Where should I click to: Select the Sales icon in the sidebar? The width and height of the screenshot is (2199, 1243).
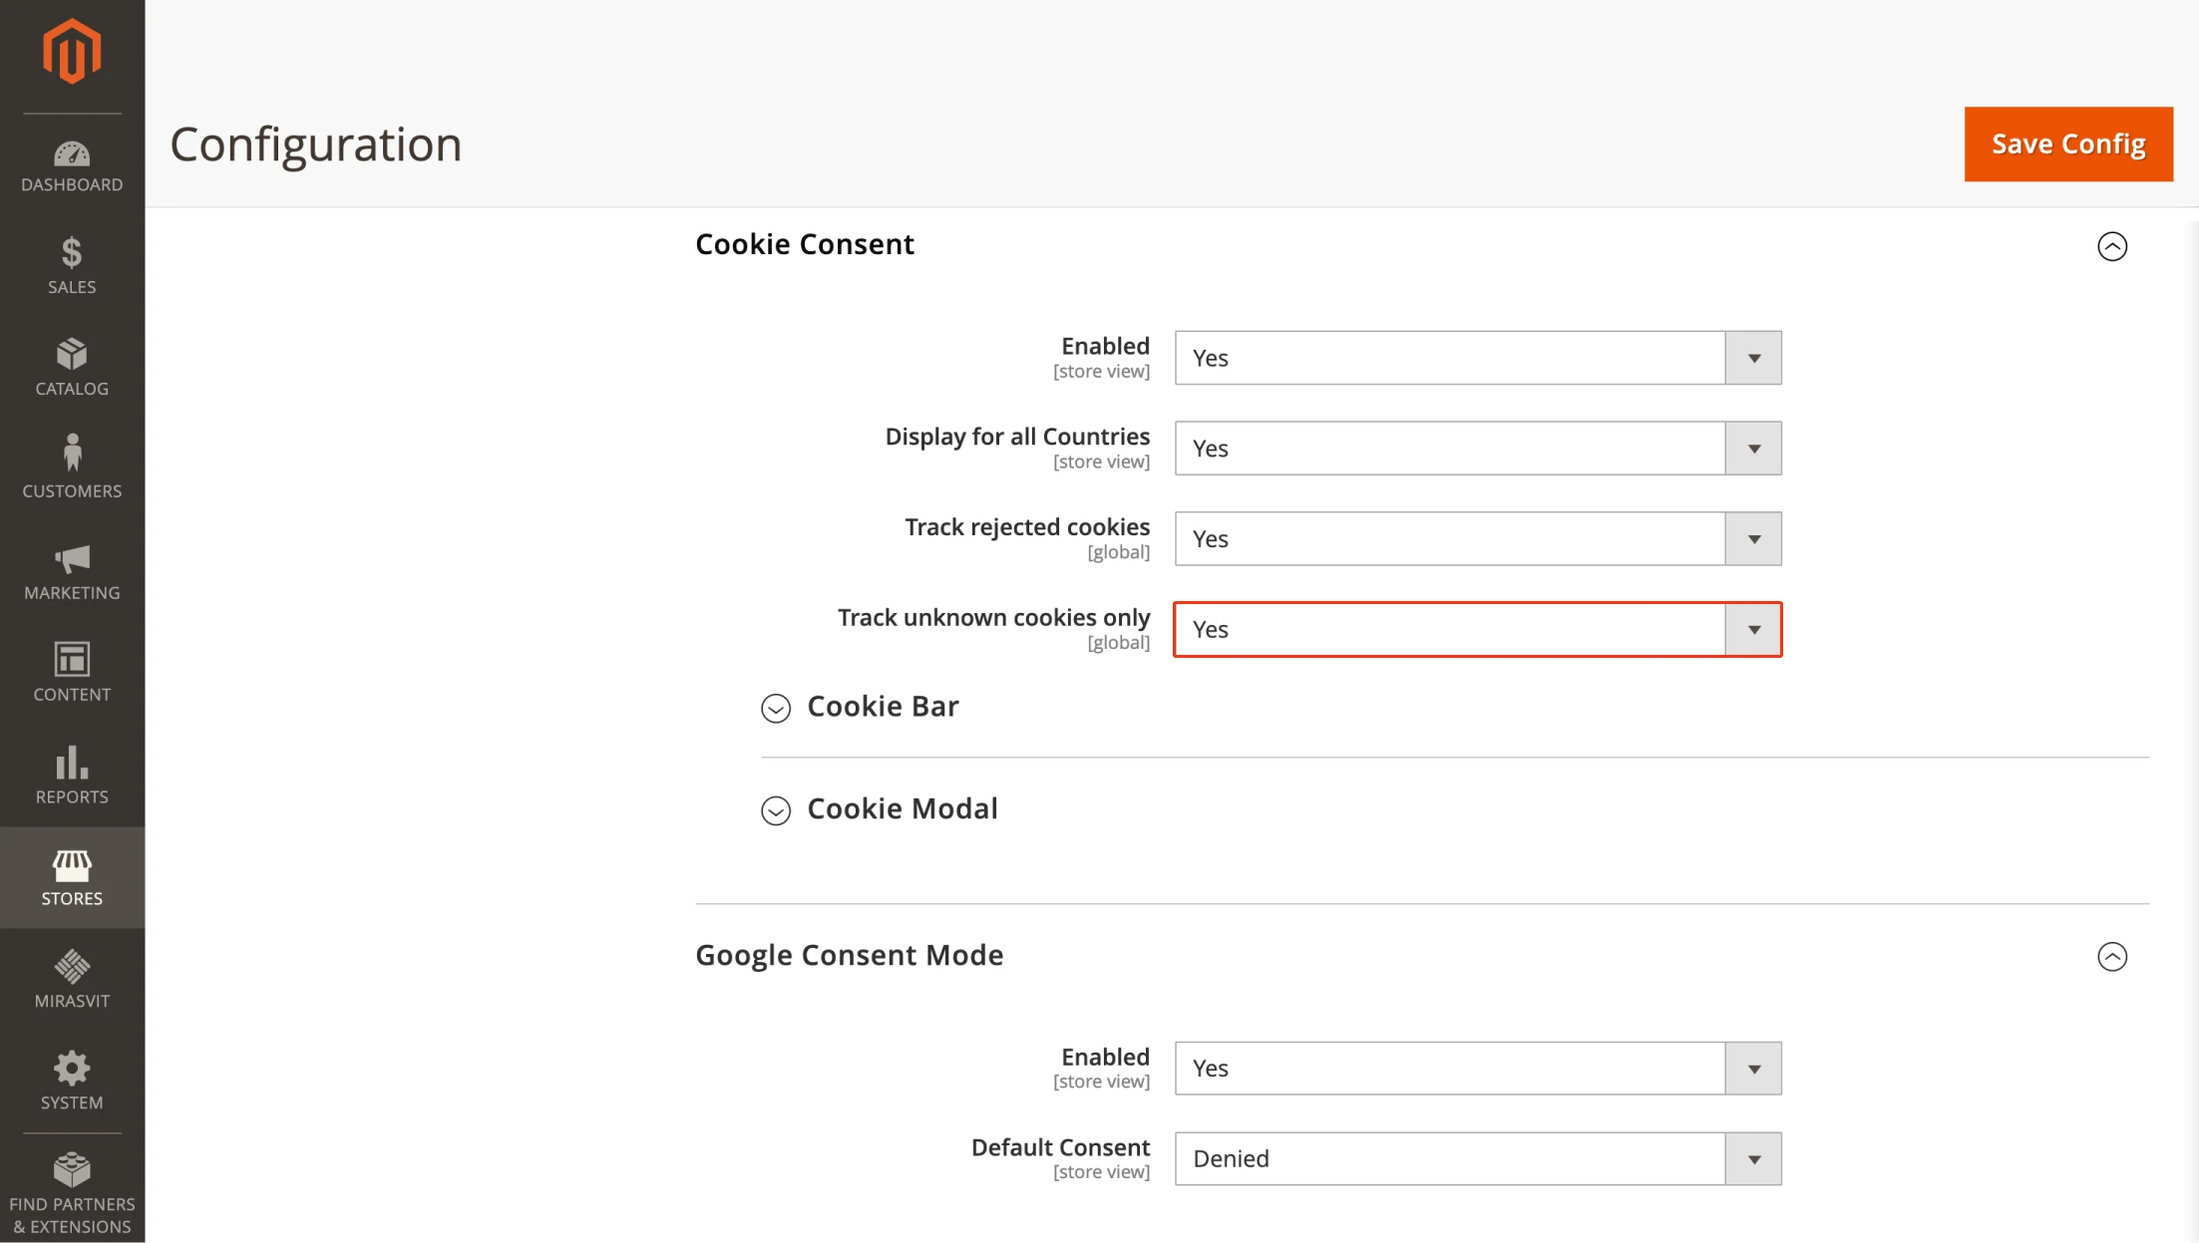tap(71, 264)
